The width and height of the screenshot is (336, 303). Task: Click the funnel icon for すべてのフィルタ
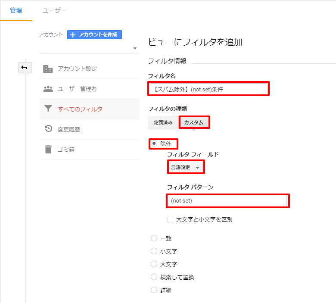click(48, 109)
